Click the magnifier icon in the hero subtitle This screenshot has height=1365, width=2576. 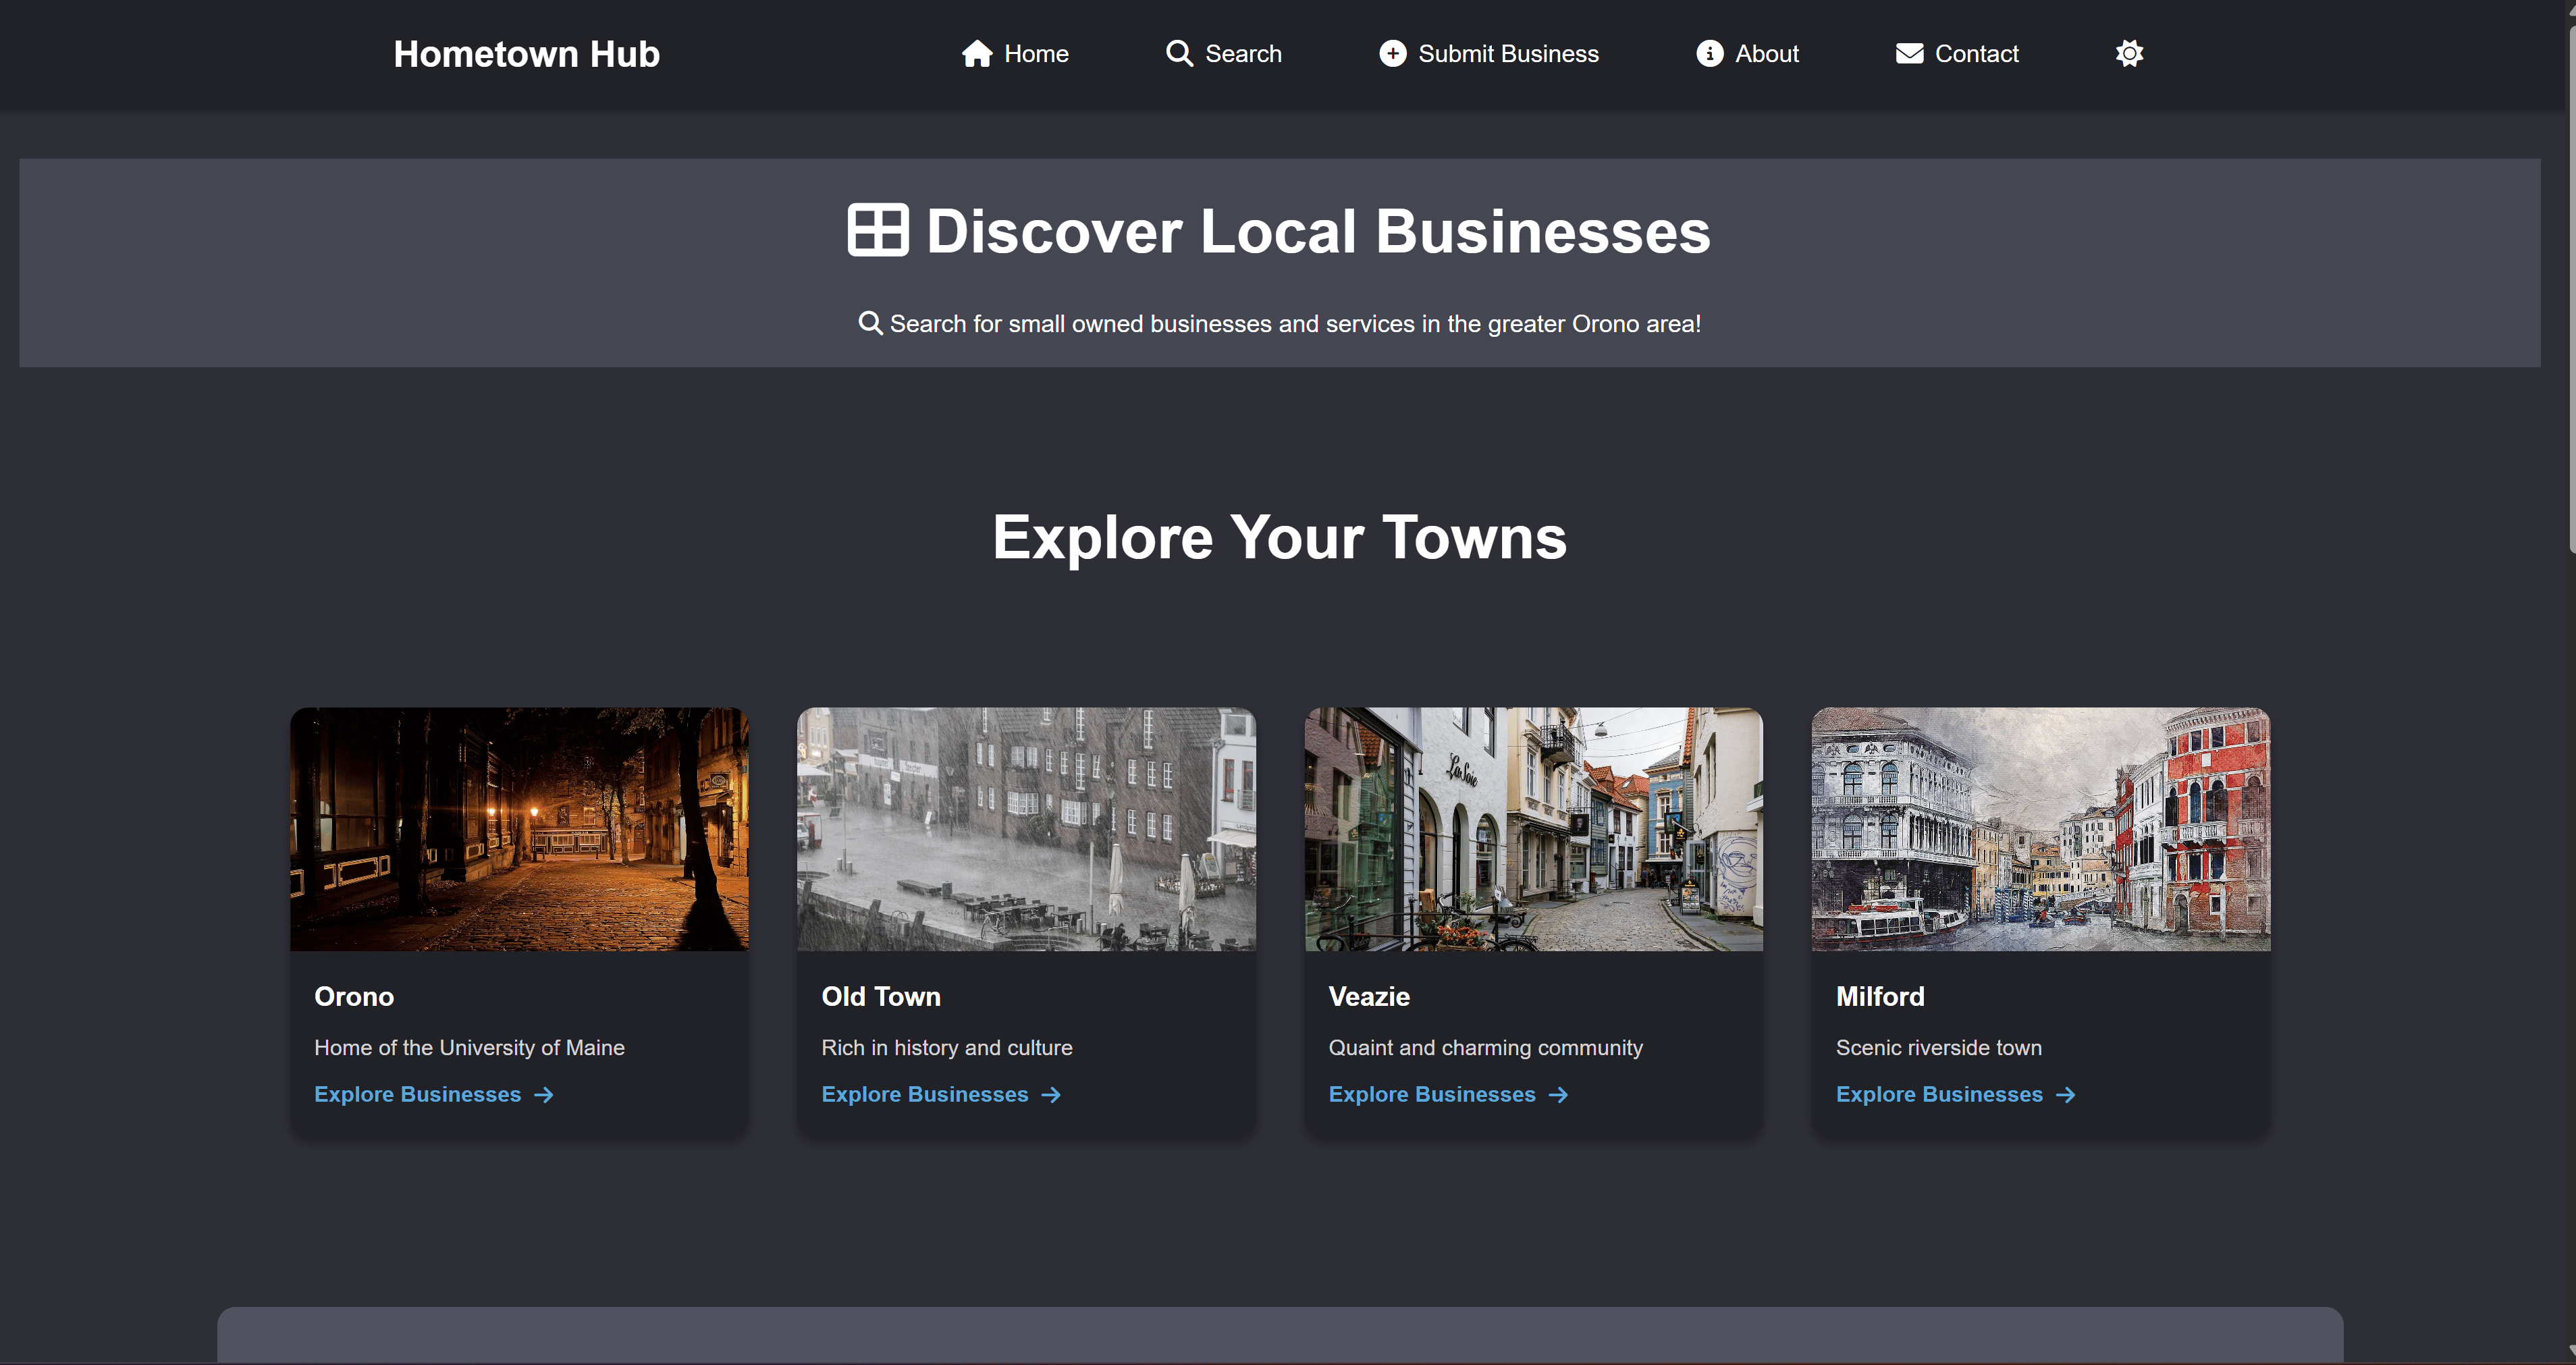tap(870, 323)
